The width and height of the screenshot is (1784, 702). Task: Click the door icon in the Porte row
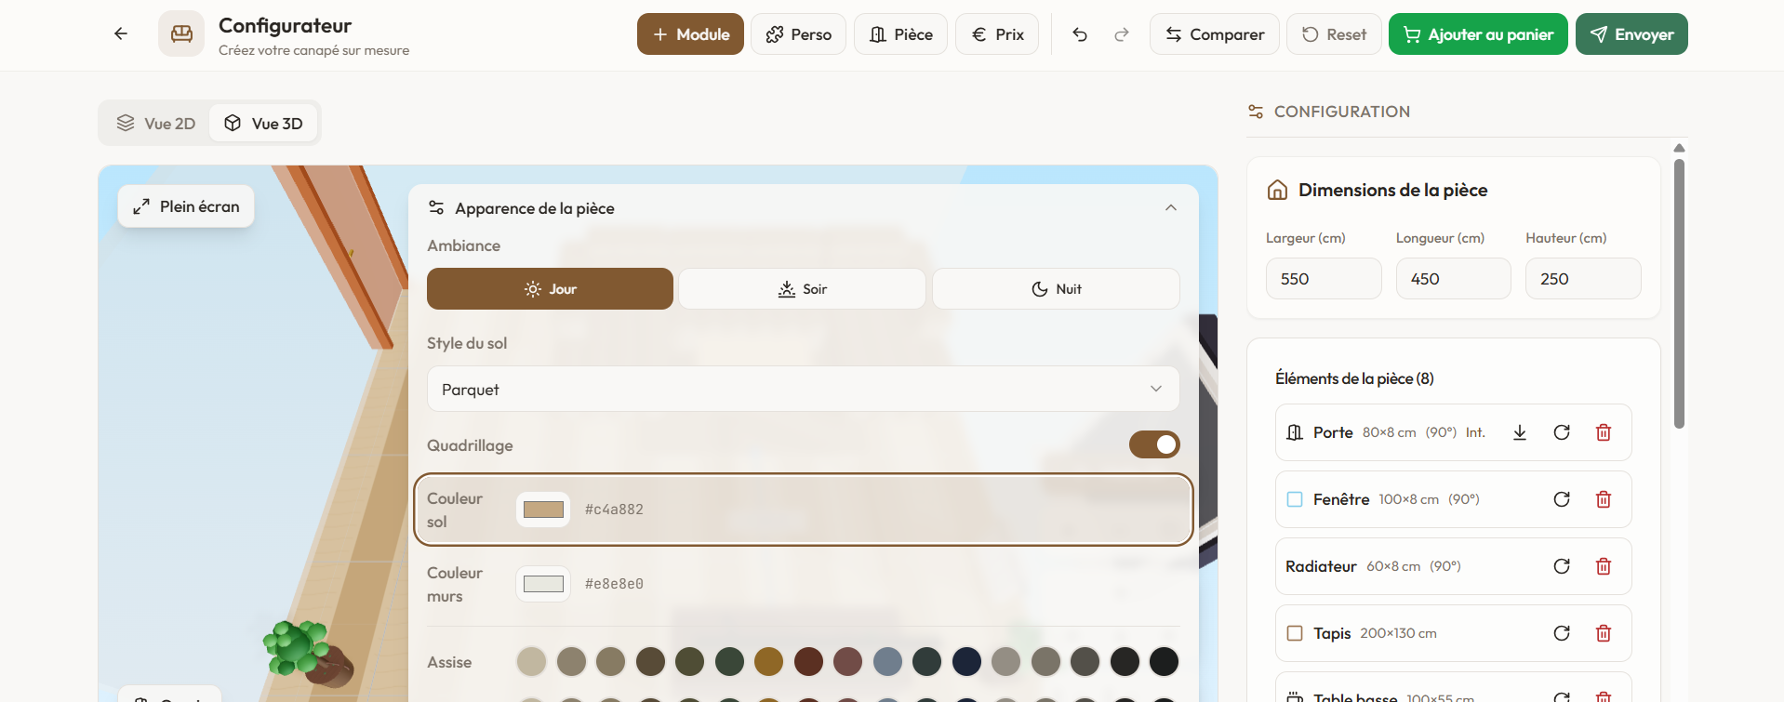point(1295,432)
